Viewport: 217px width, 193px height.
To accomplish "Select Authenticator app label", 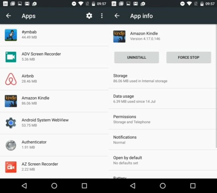I will [34, 142].
